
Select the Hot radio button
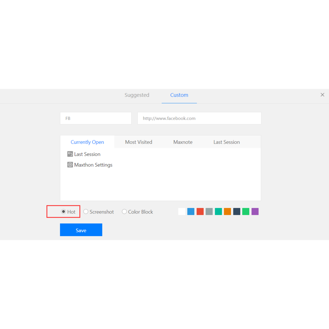(x=63, y=212)
